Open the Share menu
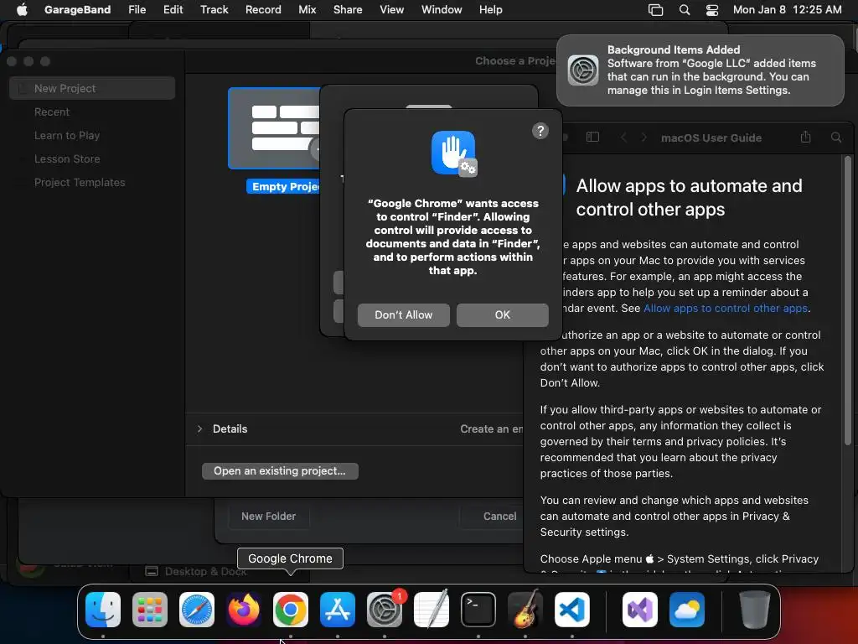Viewport: 858px width, 644px height. pyautogui.click(x=348, y=10)
